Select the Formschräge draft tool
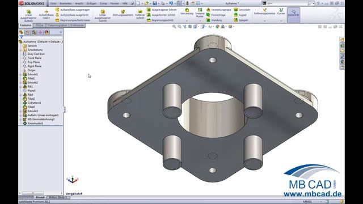 coord(216,15)
